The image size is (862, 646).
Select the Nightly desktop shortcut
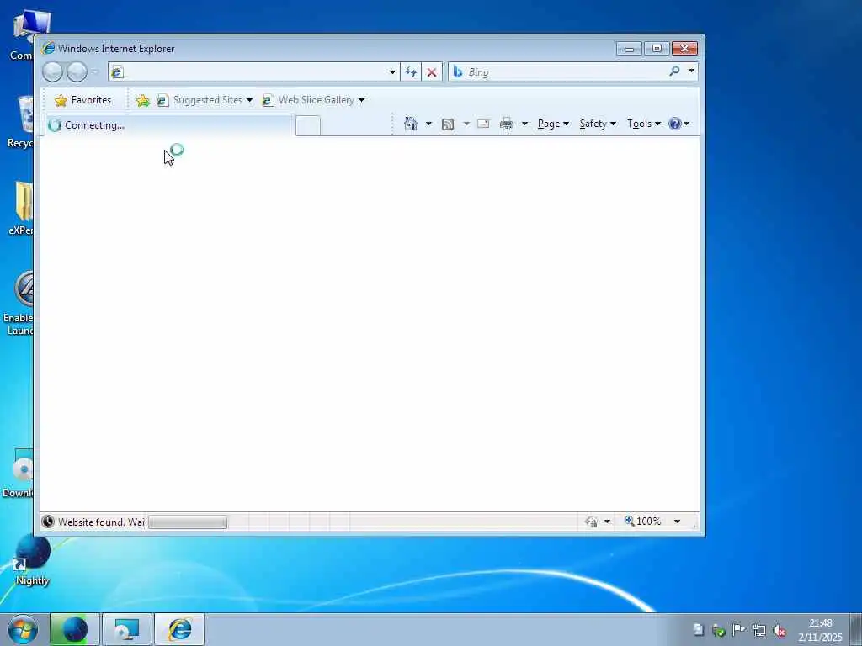click(x=32, y=560)
